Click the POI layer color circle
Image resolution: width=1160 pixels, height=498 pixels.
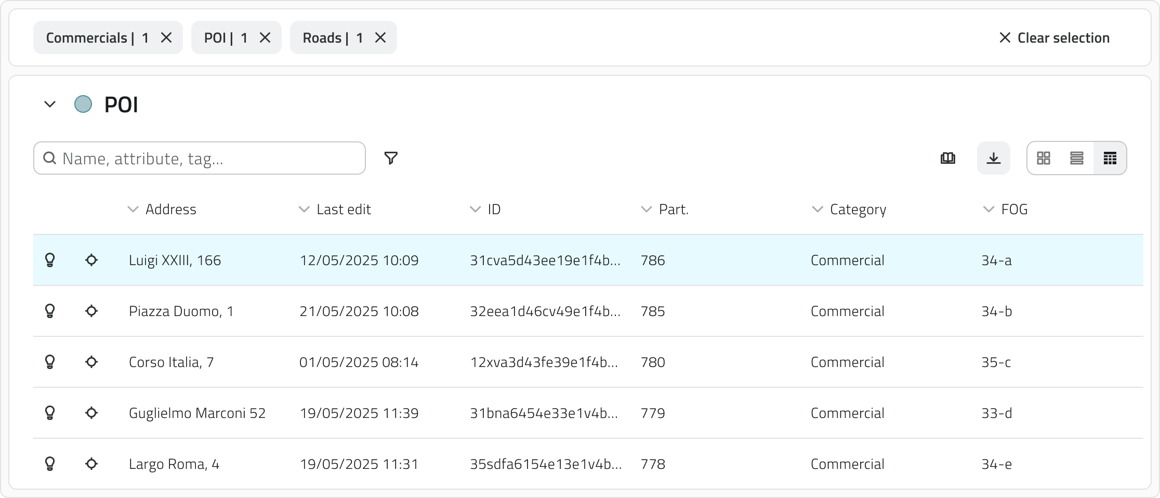pos(83,104)
